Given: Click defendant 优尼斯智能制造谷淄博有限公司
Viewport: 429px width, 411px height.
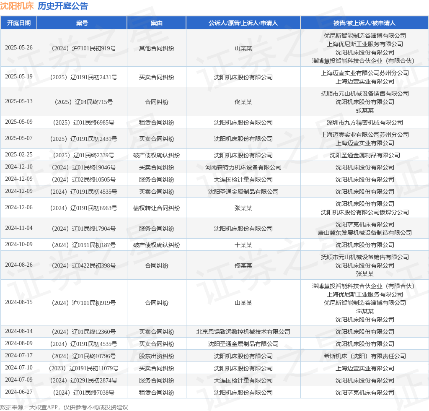Looking at the screenshot, I should click(365, 36).
